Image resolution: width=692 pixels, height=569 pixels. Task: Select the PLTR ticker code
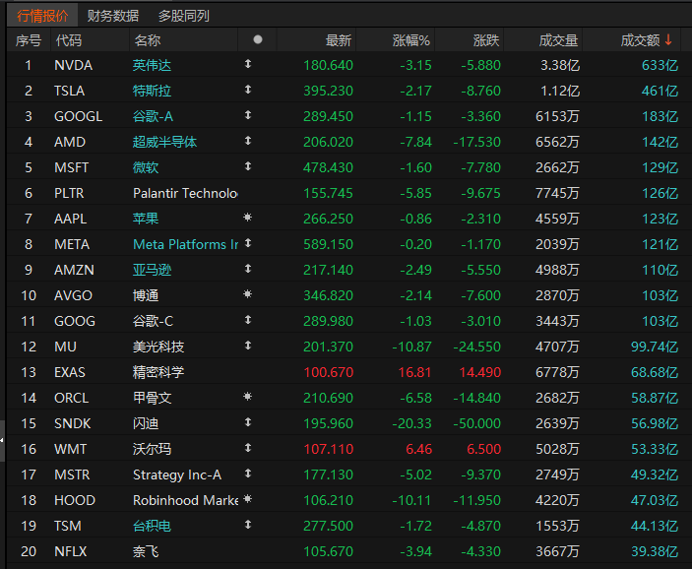[x=69, y=193]
